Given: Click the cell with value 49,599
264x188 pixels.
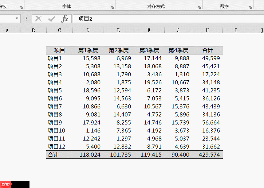Looking at the screenshot, I should click(x=208, y=58).
